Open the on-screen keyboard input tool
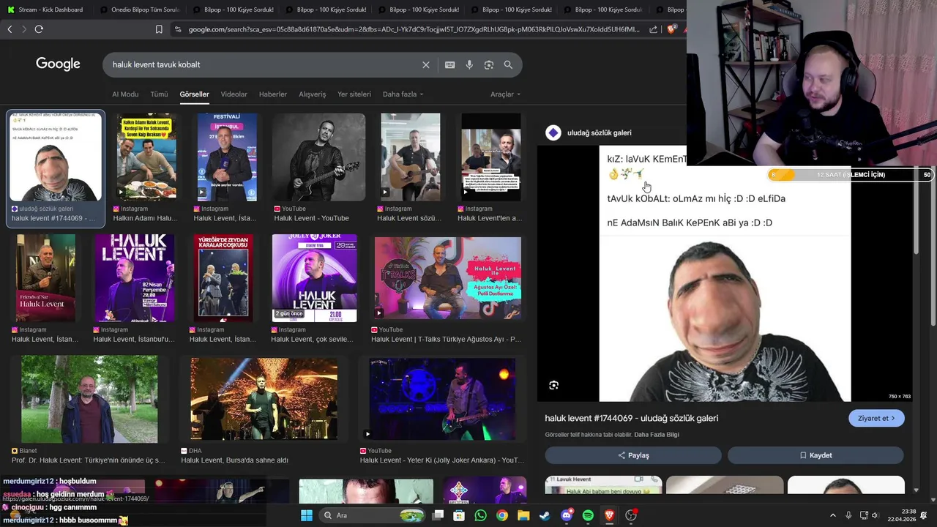The image size is (937, 527). pyautogui.click(x=450, y=64)
